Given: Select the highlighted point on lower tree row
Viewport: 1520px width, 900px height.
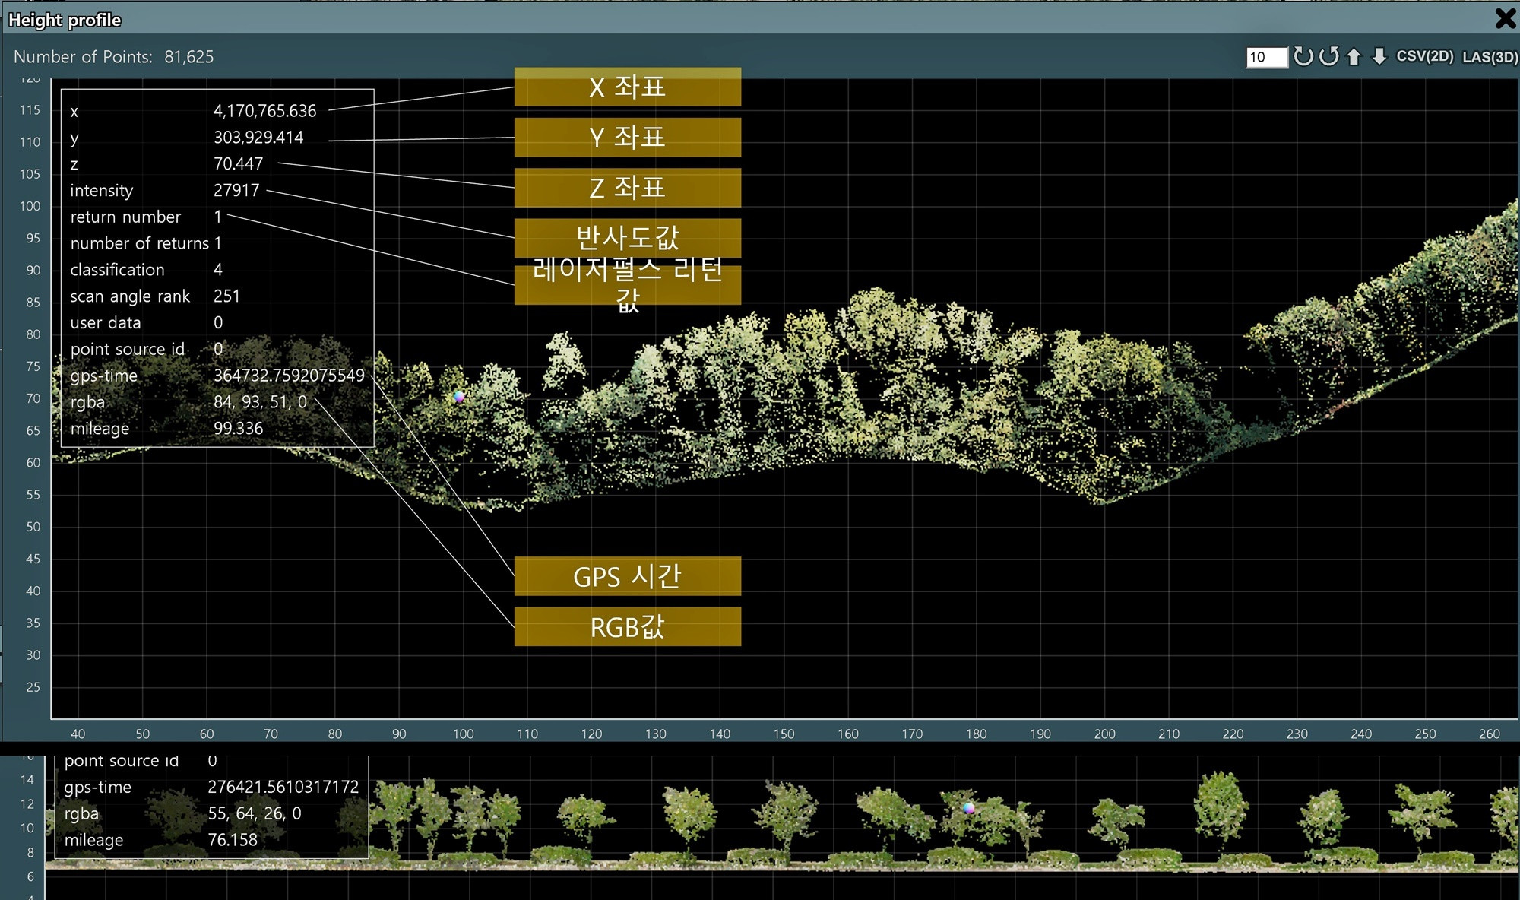Looking at the screenshot, I should (968, 808).
